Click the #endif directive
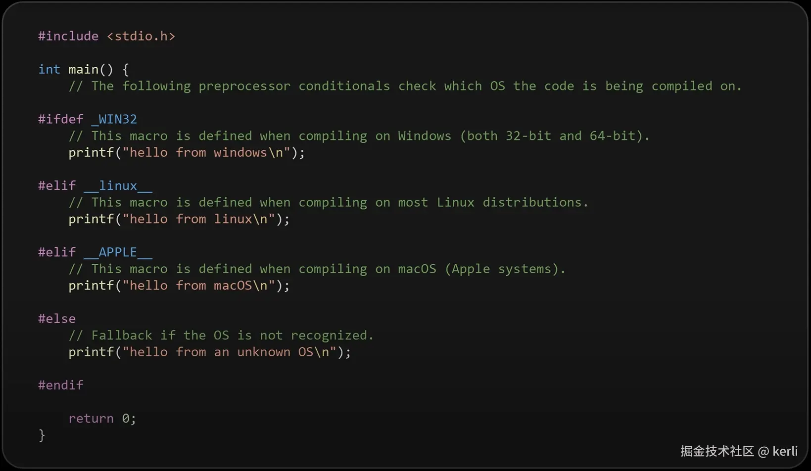 [x=61, y=385]
